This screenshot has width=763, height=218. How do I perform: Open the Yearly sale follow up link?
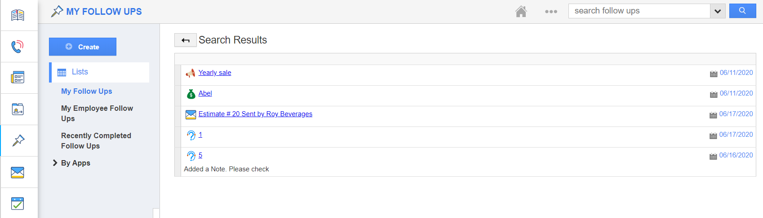215,73
